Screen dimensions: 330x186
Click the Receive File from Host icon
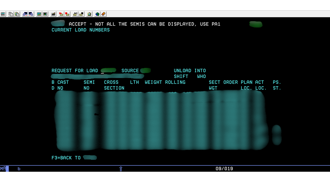(x=31, y=14)
